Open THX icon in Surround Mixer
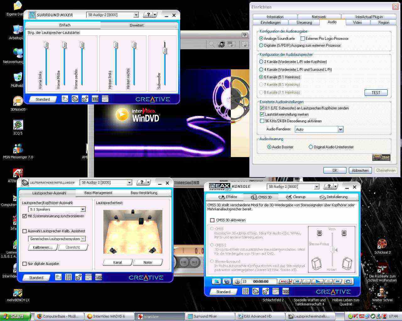The image size is (402, 321). click(95, 99)
